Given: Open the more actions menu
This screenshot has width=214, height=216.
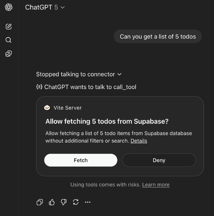Looking at the screenshot, I should pos(88,202).
